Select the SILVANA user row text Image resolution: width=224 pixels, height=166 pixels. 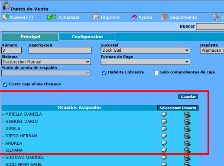click(14, 150)
